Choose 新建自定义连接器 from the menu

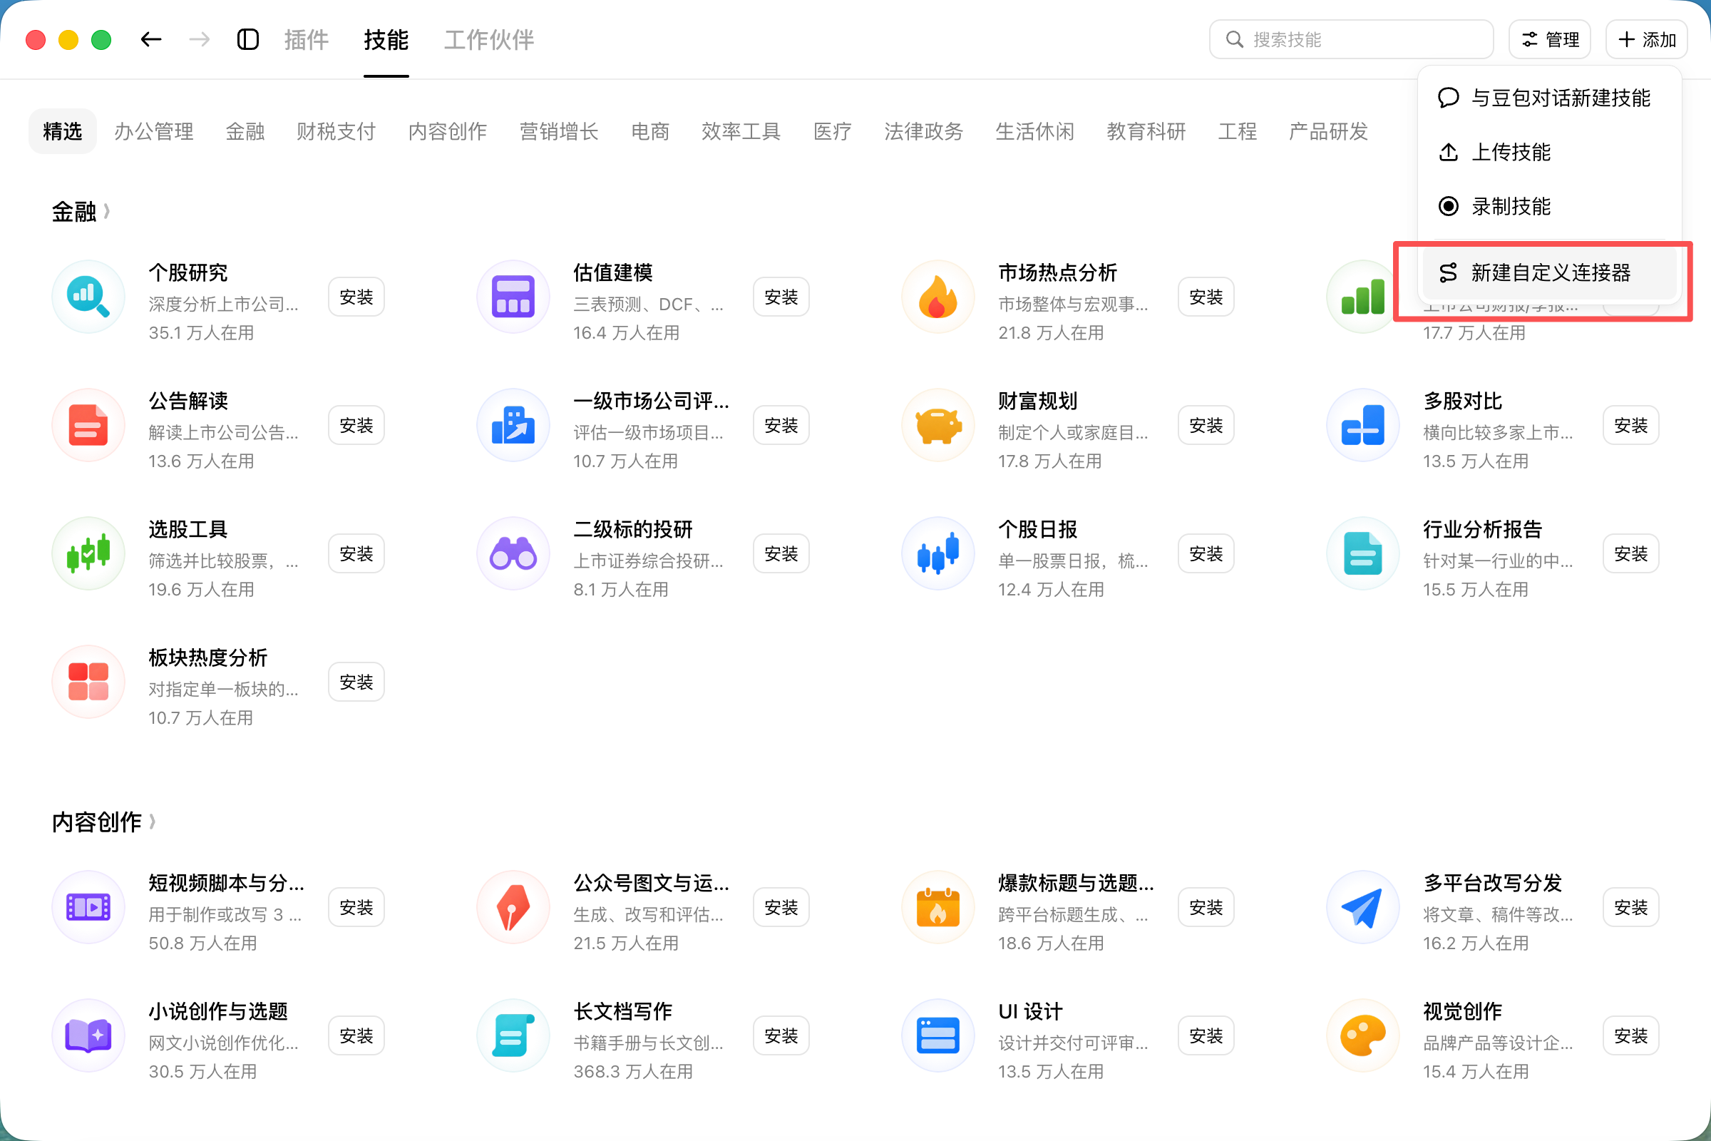pos(1549,272)
